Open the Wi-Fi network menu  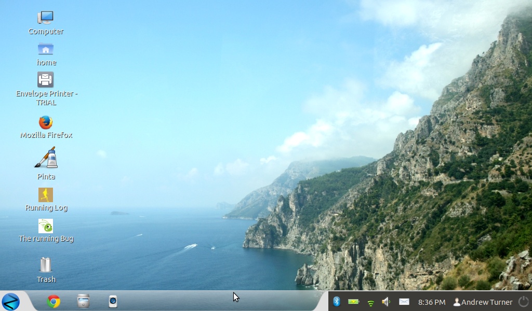[370, 302]
